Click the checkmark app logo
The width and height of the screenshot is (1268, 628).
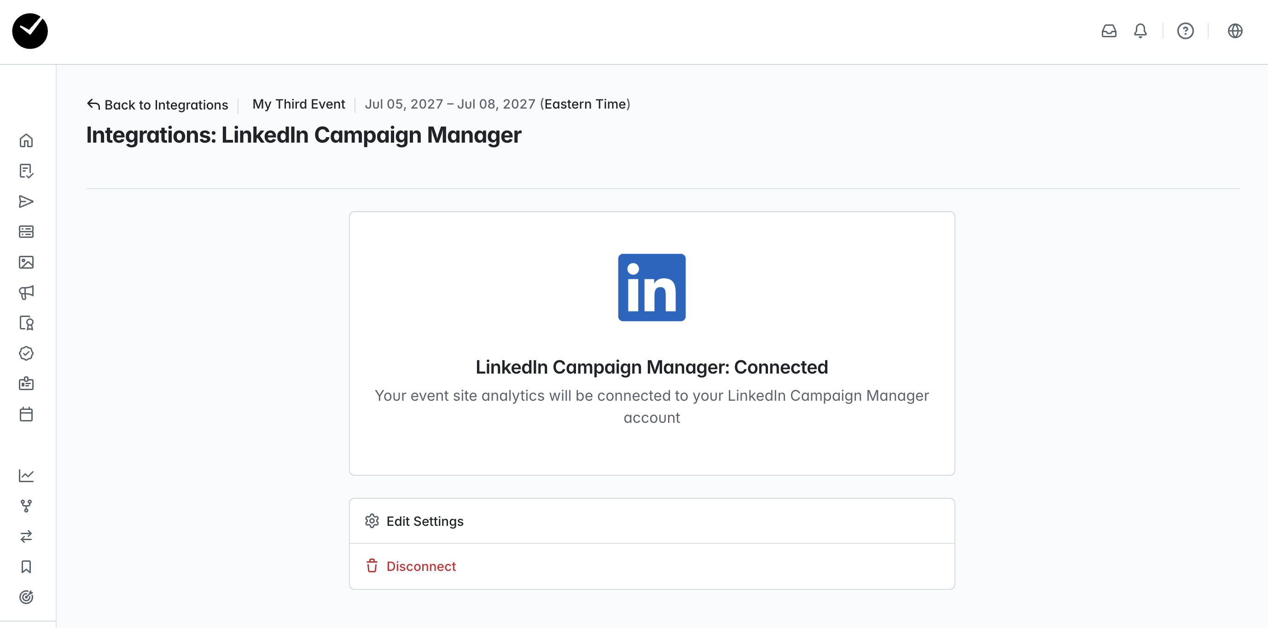pos(30,31)
